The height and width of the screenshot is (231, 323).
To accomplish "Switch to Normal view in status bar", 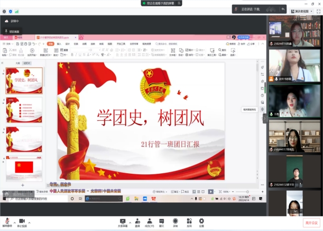I will click(194, 192).
